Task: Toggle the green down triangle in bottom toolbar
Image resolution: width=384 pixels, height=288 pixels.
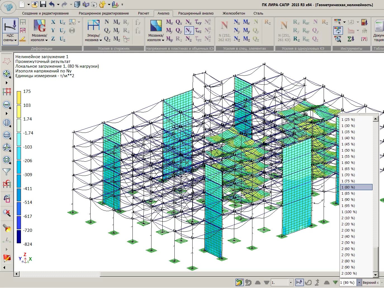Action: tap(335, 282)
